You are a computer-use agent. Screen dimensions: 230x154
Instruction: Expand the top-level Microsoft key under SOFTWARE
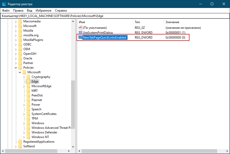[16, 26]
